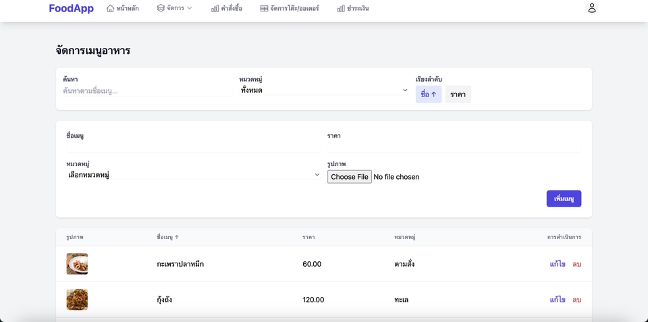This screenshot has height=322, width=648.
Task: Click the กะเพราปลาหมึก dish thumbnail
Action: click(x=77, y=264)
